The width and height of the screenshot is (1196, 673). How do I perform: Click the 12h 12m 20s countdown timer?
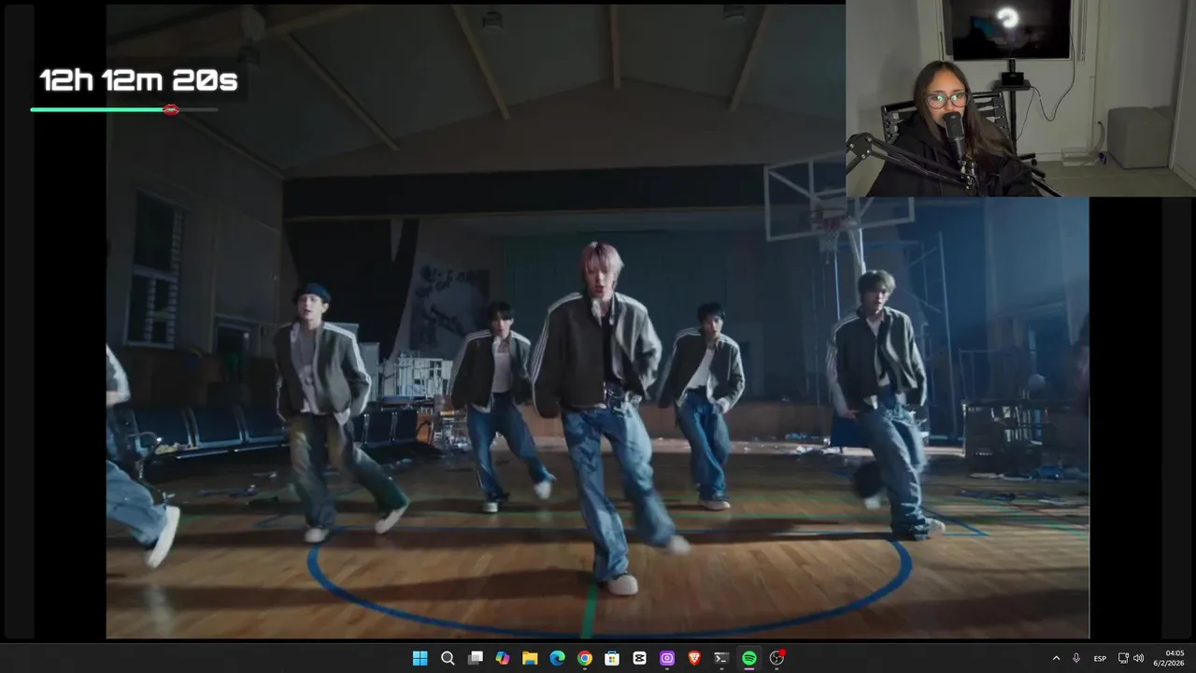138,80
